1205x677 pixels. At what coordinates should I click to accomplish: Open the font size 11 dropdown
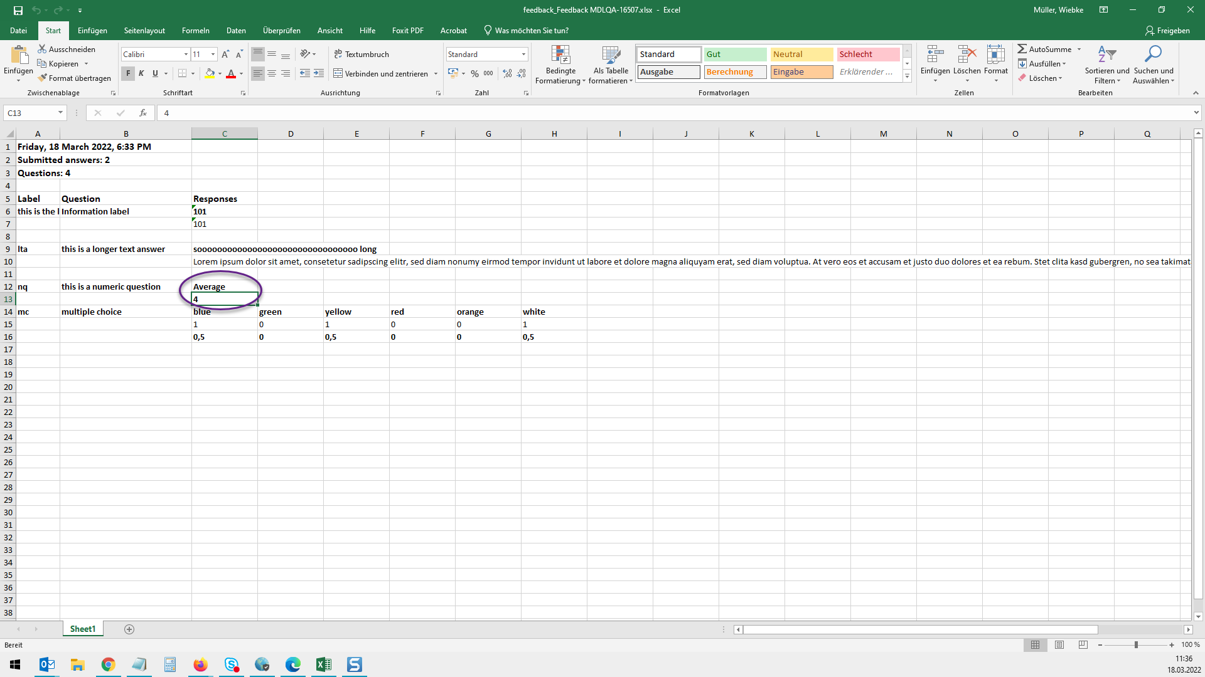tap(213, 55)
